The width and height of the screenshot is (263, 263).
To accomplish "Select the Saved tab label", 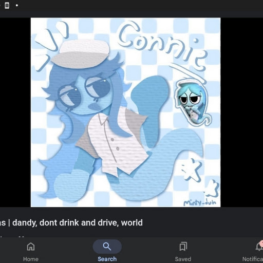I will (x=183, y=259).
